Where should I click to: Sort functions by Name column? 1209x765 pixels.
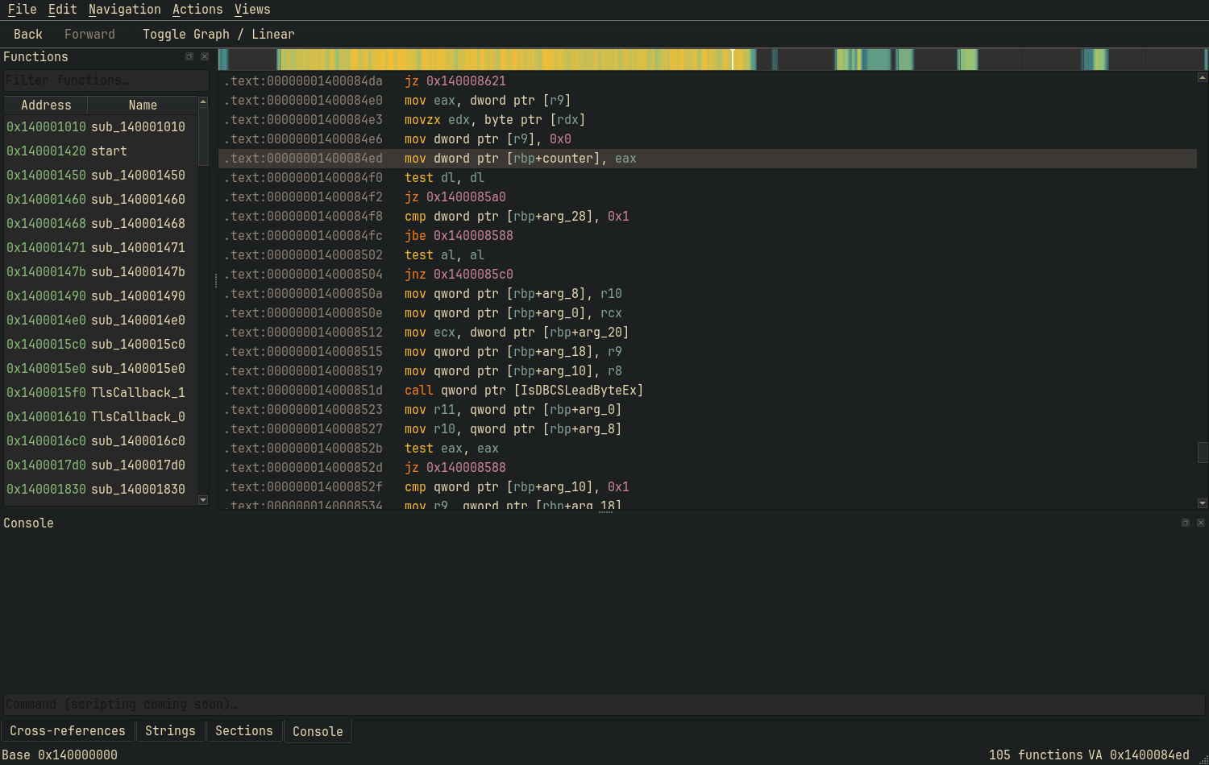143,105
